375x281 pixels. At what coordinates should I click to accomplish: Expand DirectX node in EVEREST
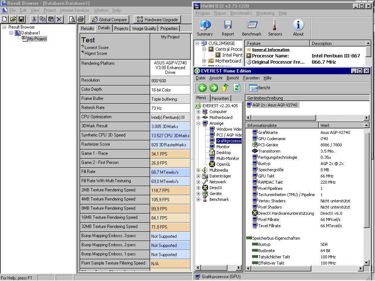[198, 188]
